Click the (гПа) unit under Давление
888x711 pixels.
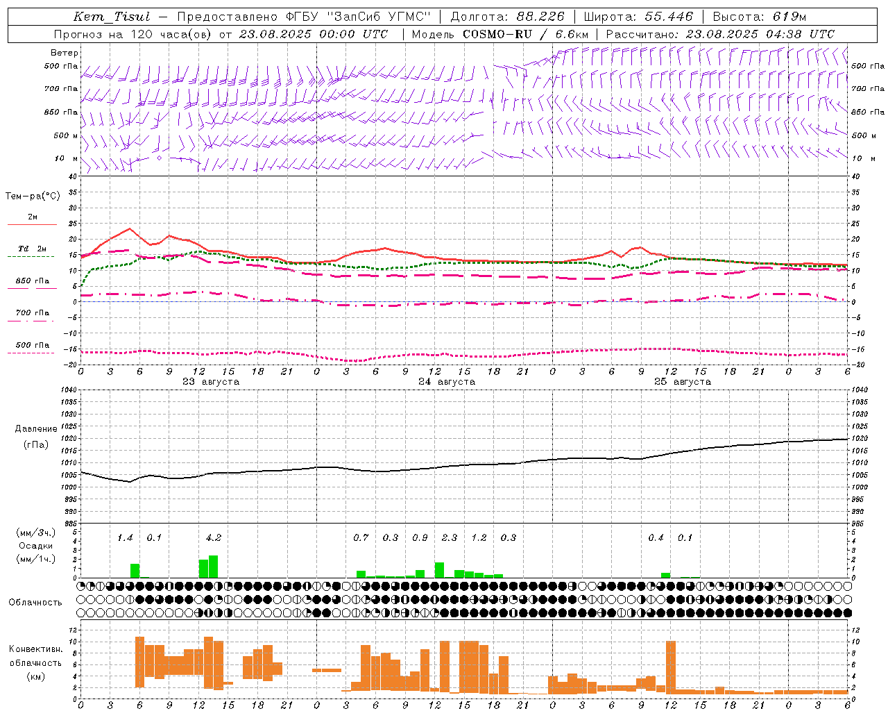[36, 445]
